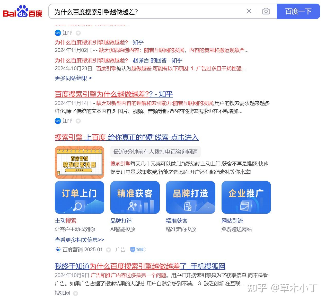Click 查看更多相关信息>> link
This screenshot has height=301, width=326.
(x=80, y=240)
